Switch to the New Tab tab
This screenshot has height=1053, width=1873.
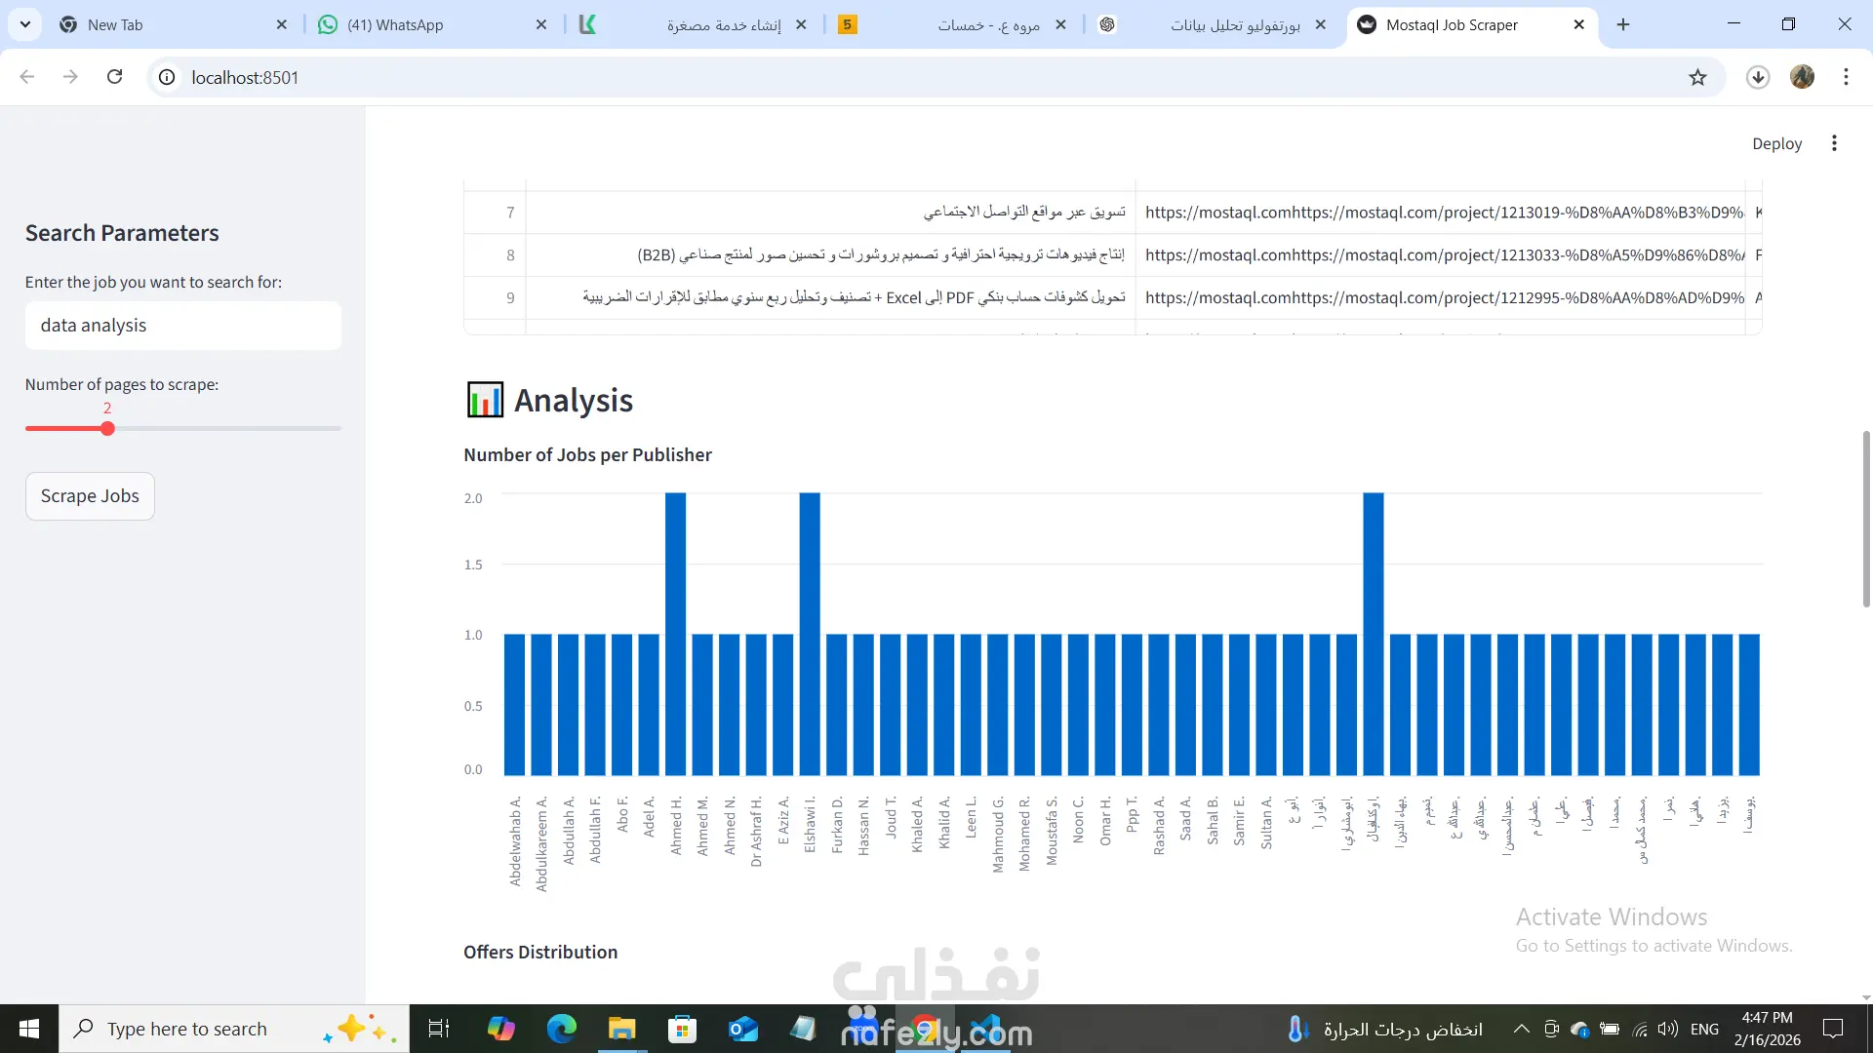point(115,24)
